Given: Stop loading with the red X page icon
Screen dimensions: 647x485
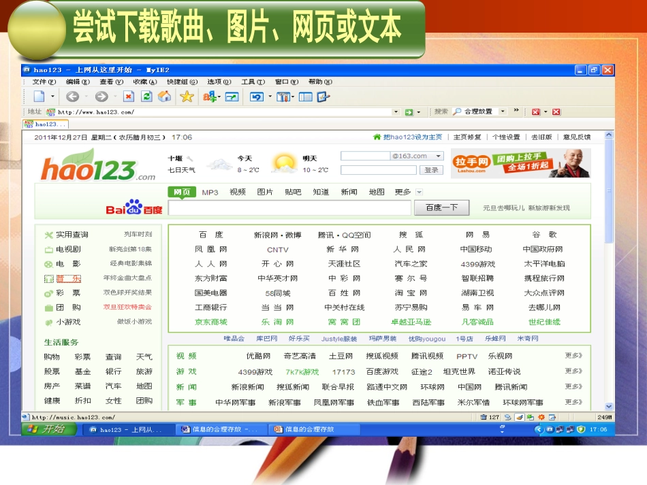Looking at the screenshot, I should tap(129, 97).
